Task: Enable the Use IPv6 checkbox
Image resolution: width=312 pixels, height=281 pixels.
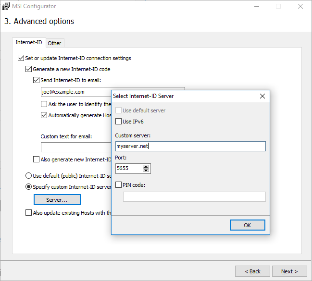Action: [x=119, y=122]
